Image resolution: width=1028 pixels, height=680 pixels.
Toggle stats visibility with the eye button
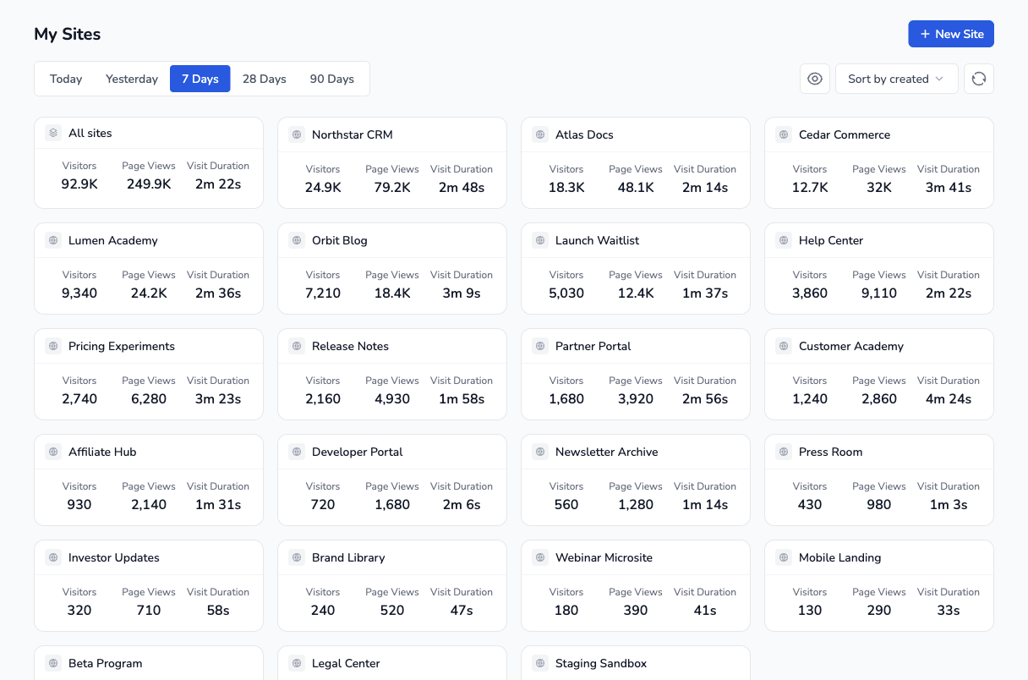click(x=815, y=79)
